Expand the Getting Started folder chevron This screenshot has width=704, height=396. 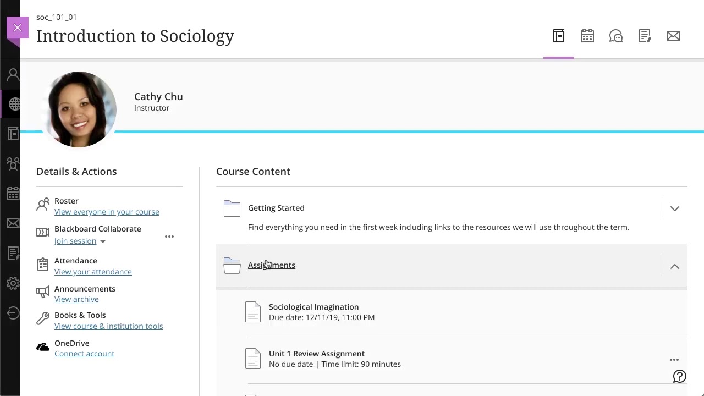pos(675,208)
